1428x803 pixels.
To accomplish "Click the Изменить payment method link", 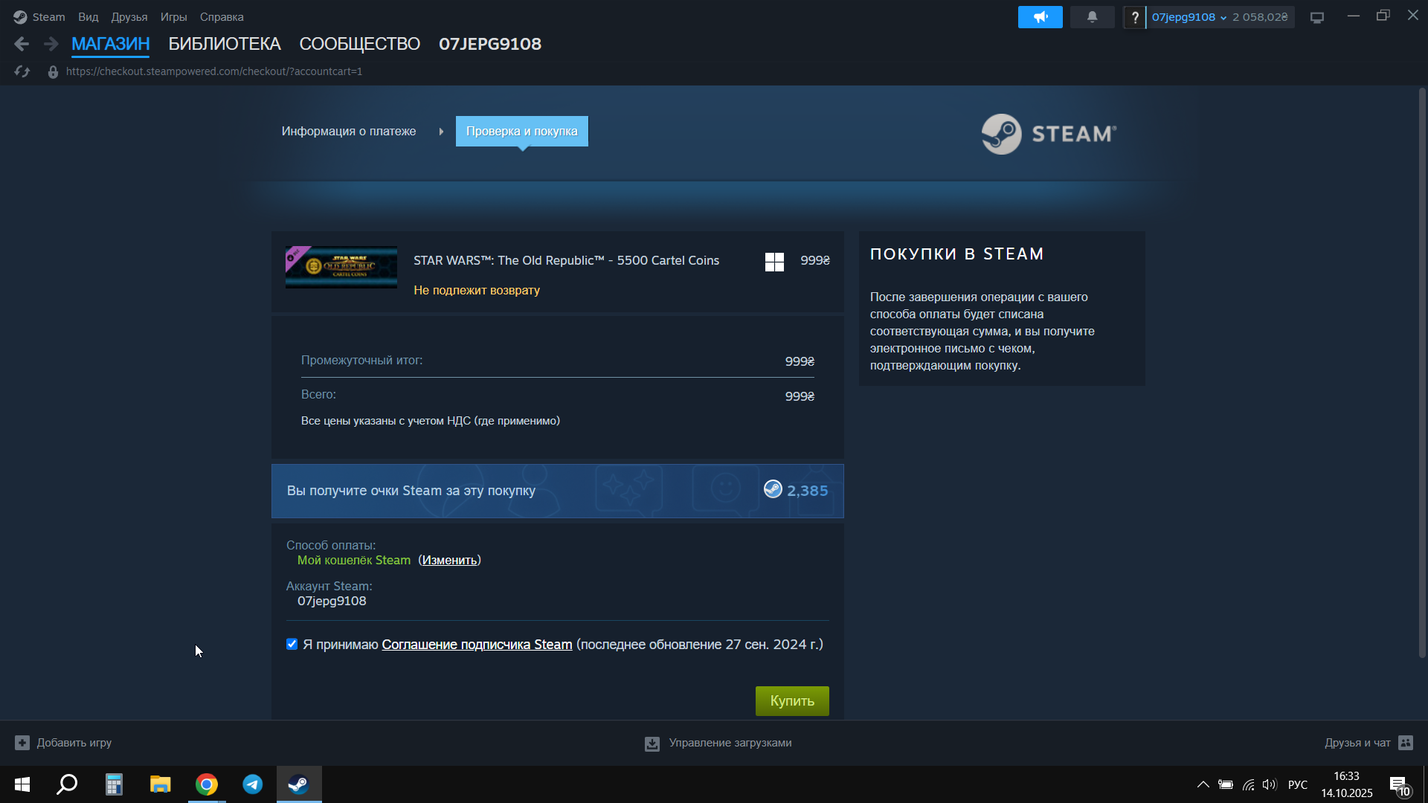I will point(449,561).
